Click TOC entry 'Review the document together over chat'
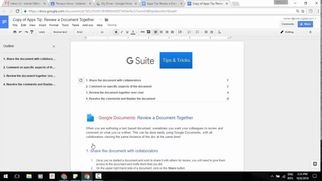Screen dimensions: 322x181 pyautogui.click(x=115, y=93)
